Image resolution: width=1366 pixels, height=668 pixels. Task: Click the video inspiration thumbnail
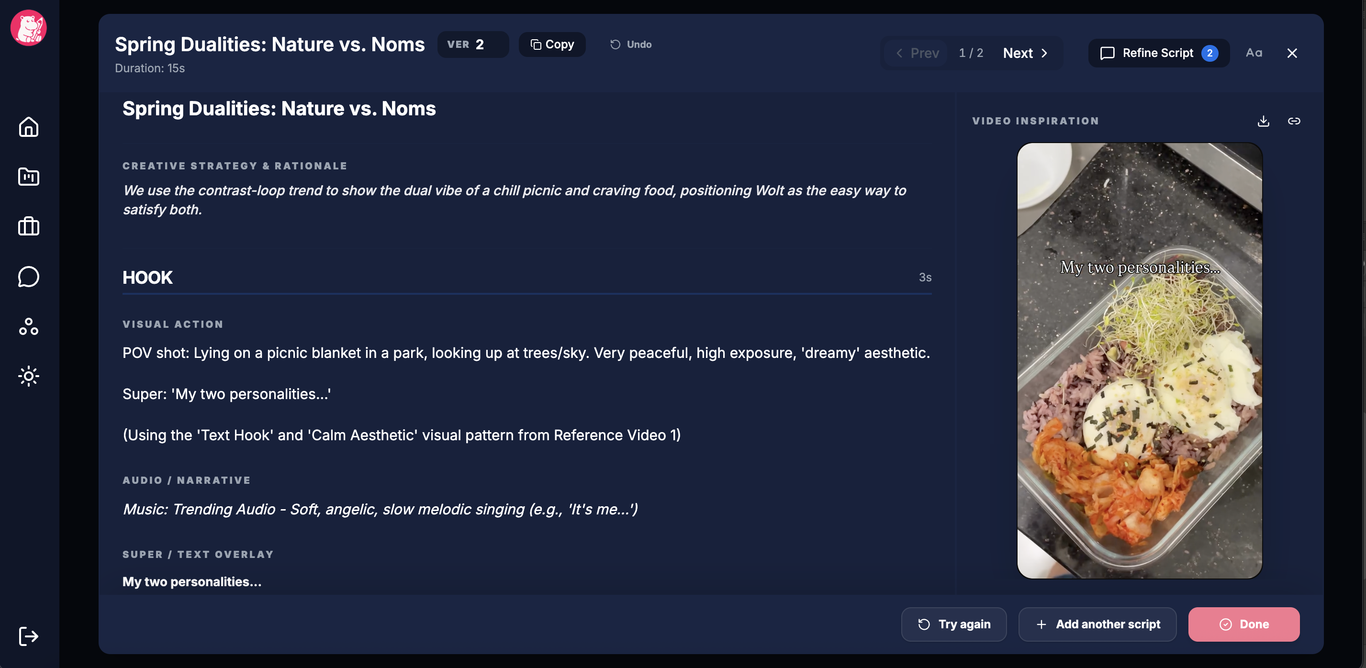coord(1139,360)
